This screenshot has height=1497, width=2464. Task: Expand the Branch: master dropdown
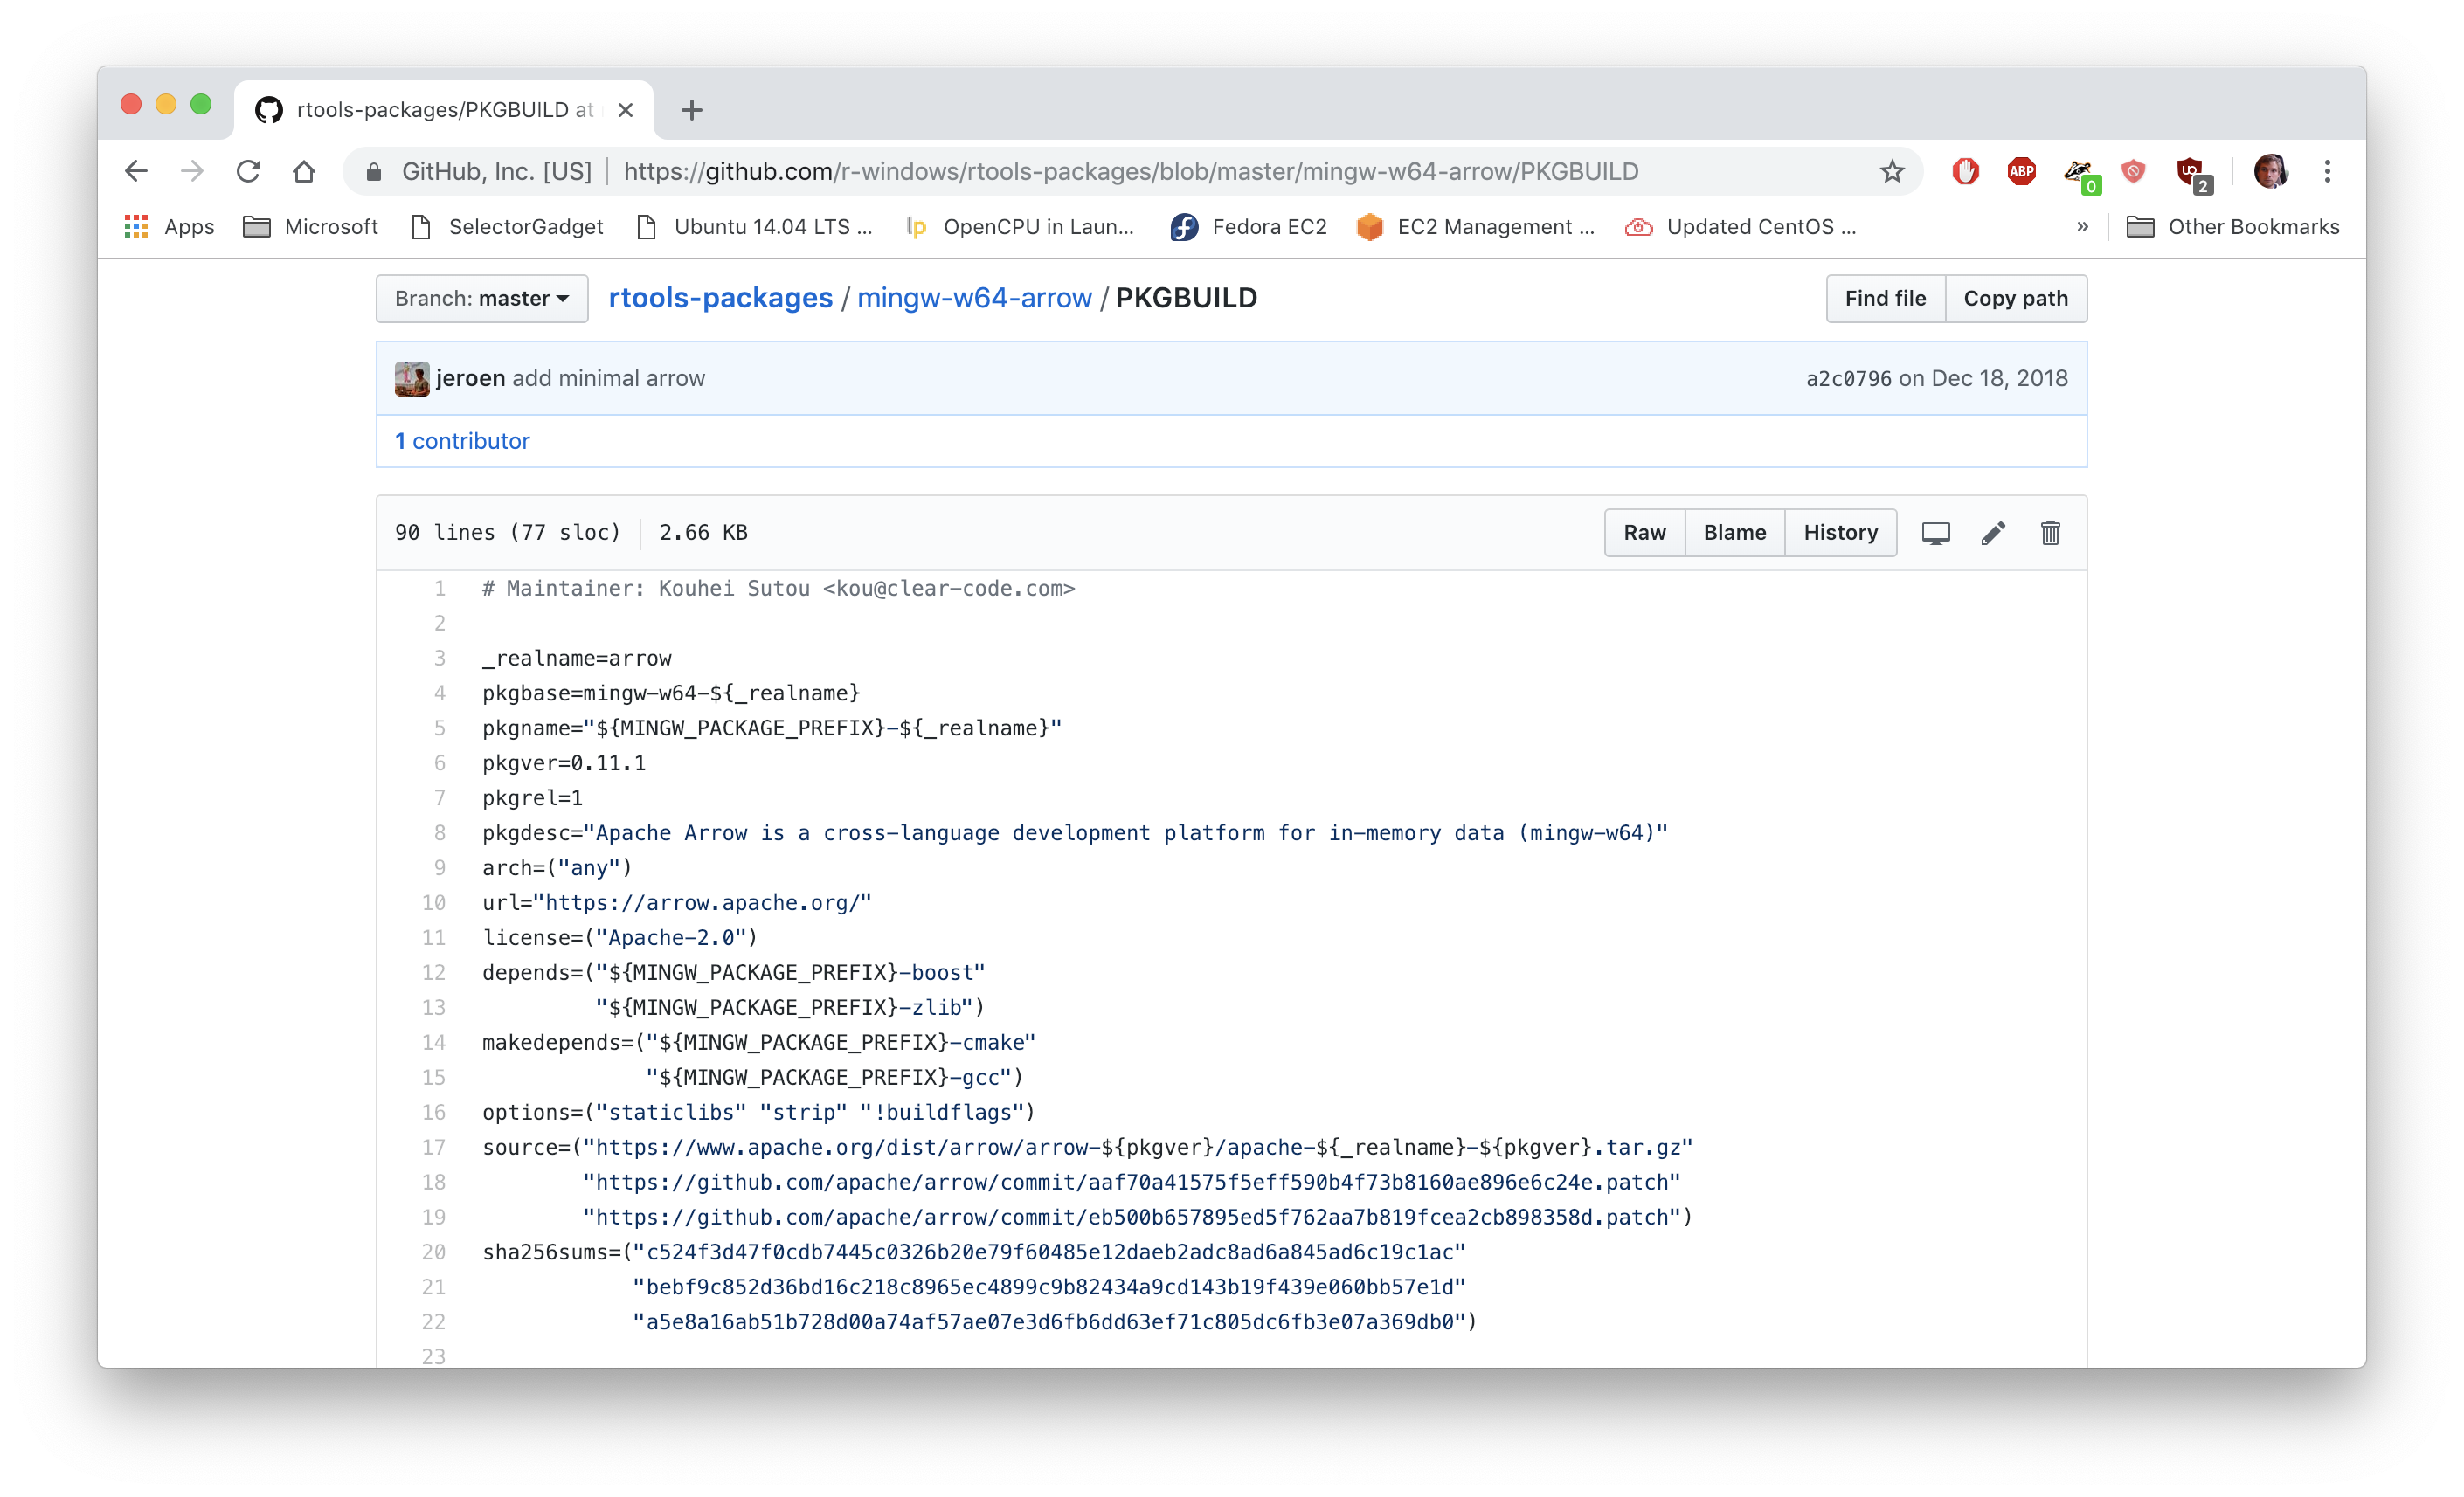click(x=481, y=299)
